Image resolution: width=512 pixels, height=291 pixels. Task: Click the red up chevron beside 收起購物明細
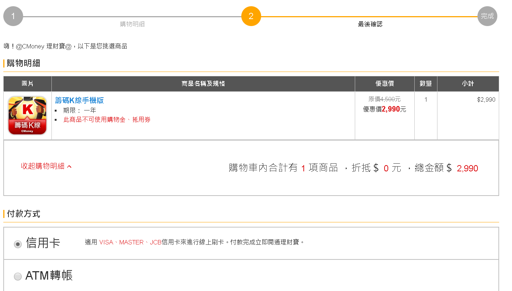tap(69, 167)
